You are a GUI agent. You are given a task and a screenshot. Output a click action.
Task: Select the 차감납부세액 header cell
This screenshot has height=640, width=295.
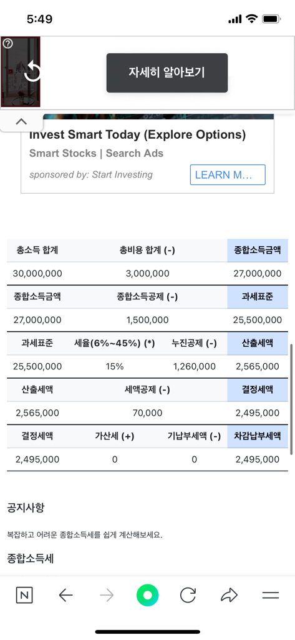pyautogui.click(x=258, y=436)
